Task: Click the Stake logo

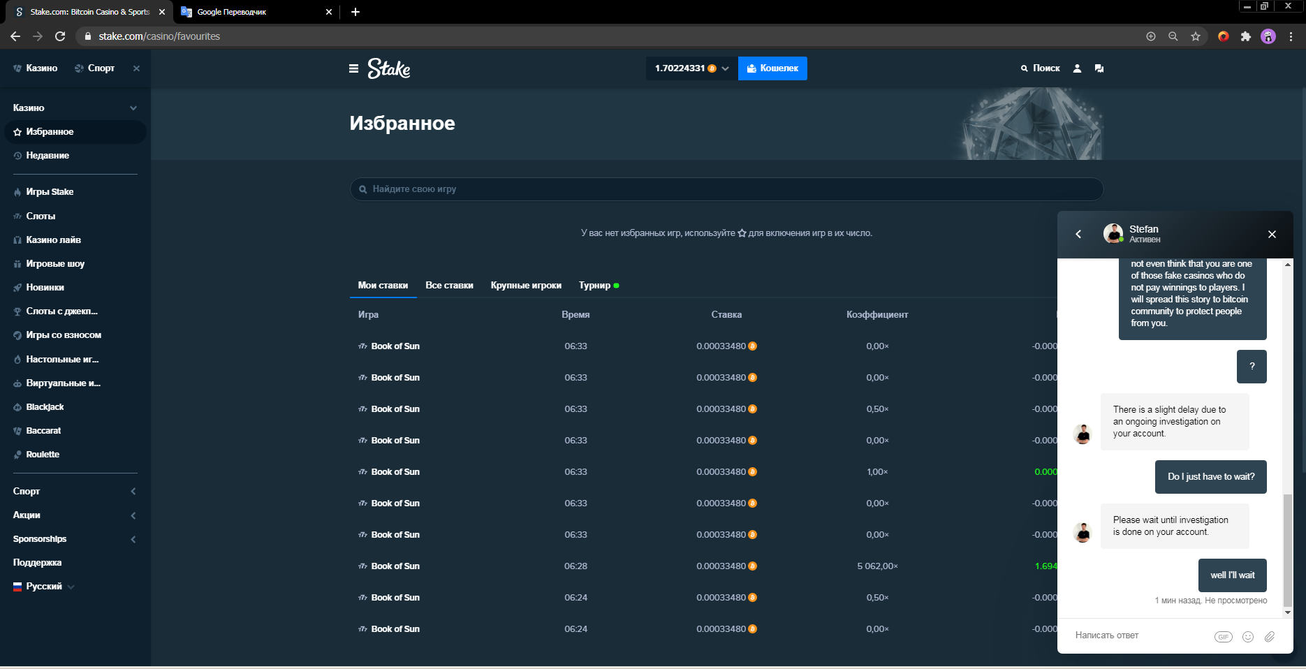Action: click(389, 68)
